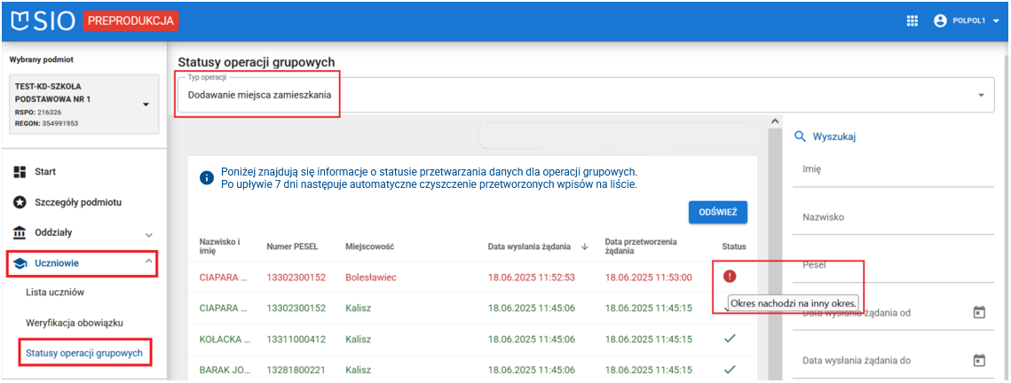The height and width of the screenshot is (383, 1011).
Task: Click the sort arrow on Data wysłania żądania
Action: (x=584, y=246)
